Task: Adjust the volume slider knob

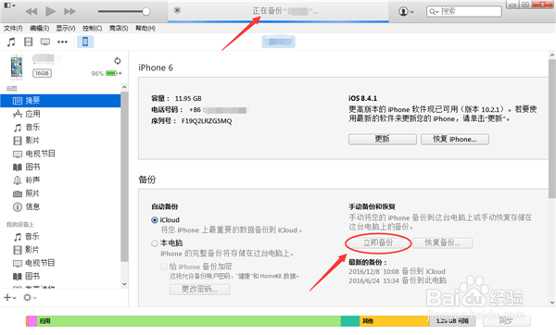Action: (146, 11)
